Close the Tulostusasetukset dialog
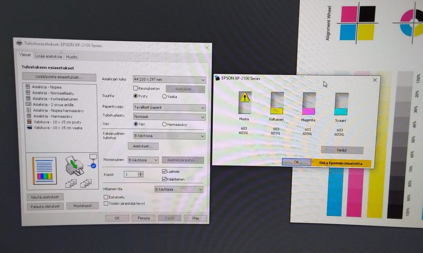The width and height of the screenshot is (423, 253). click(207, 48)
